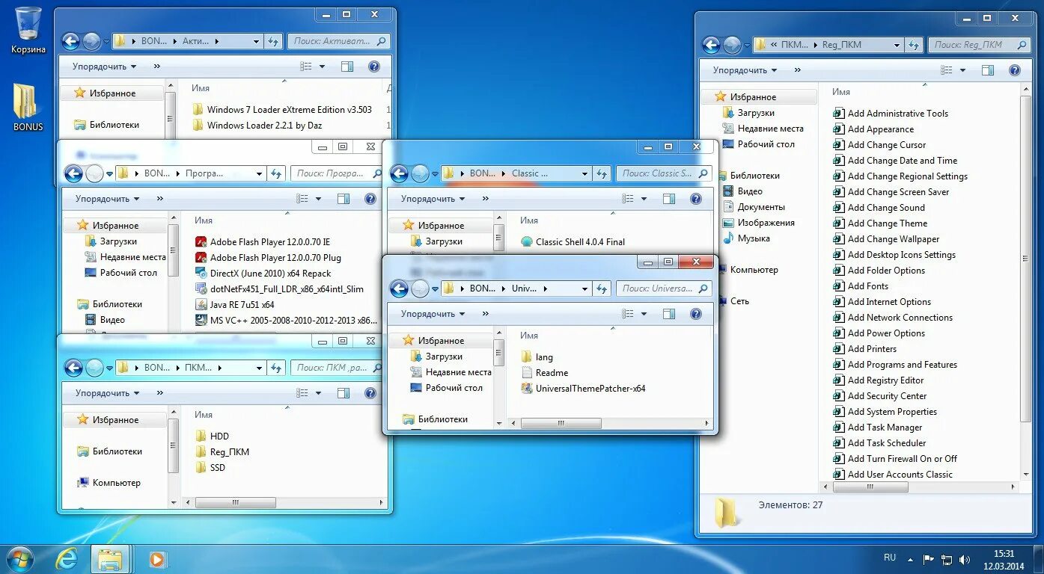Image resolution: width=1044 pixels, height=574 pixels.
Task: Toggle preview pane in ПКМ window
Action: click(343, 393)
